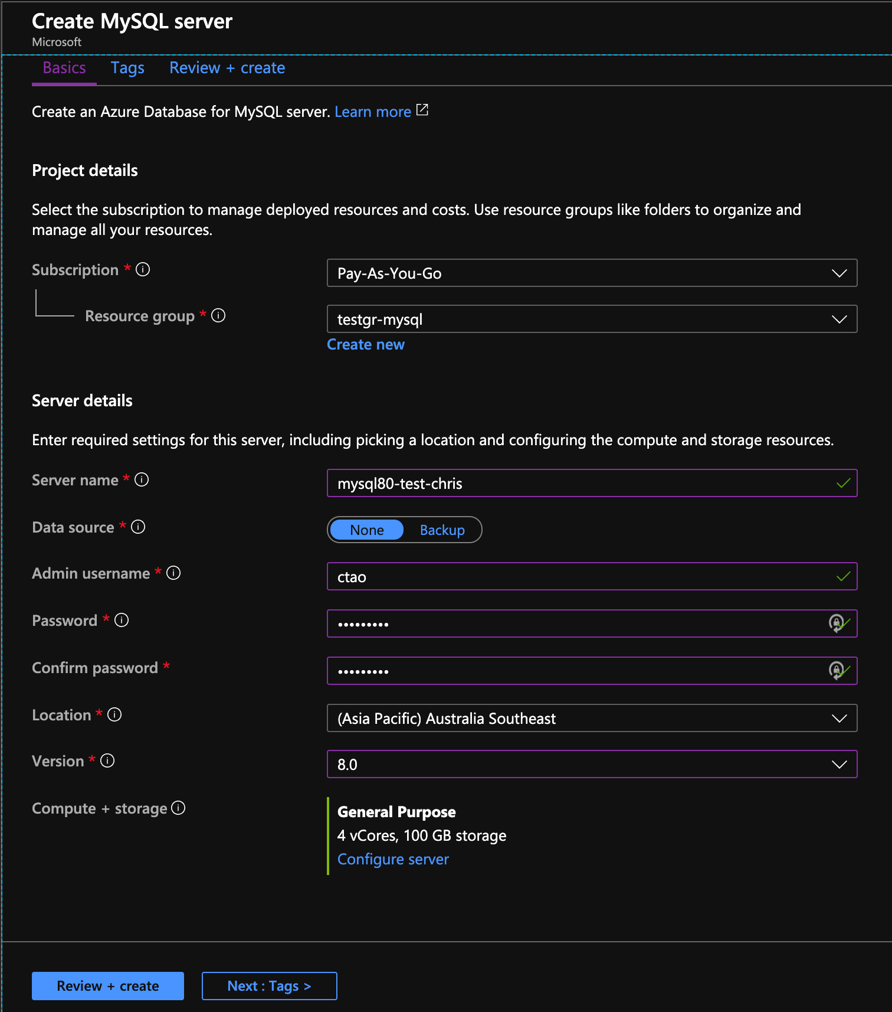
Task: Click info icon beside Resource group
Action: [218, 316]
